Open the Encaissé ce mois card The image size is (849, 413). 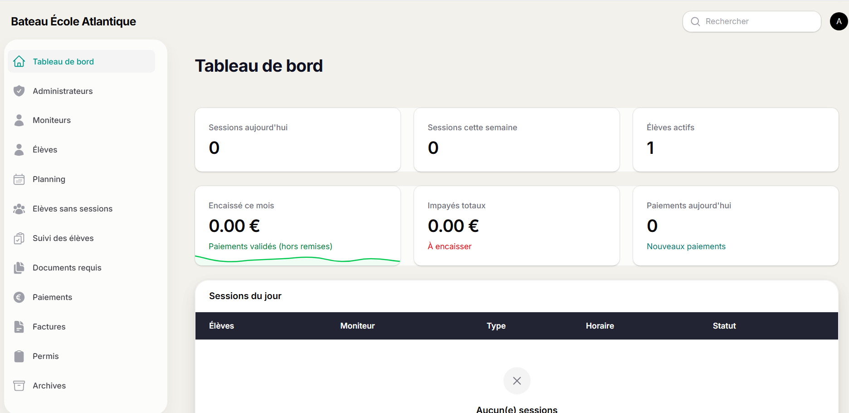(298, 226)
